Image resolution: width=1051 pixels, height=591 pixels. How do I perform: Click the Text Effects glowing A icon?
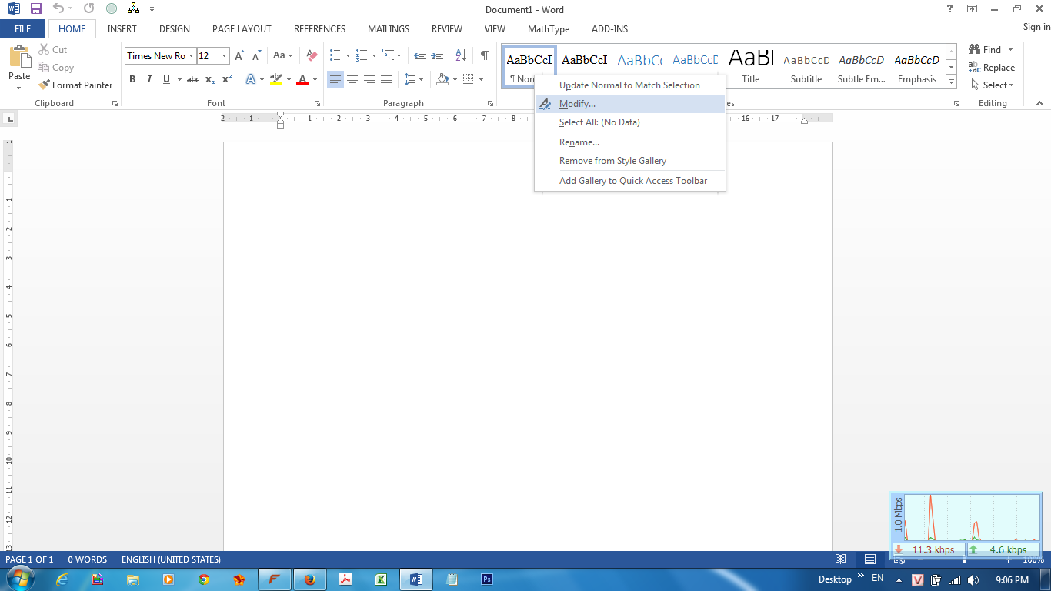point(251,79)
